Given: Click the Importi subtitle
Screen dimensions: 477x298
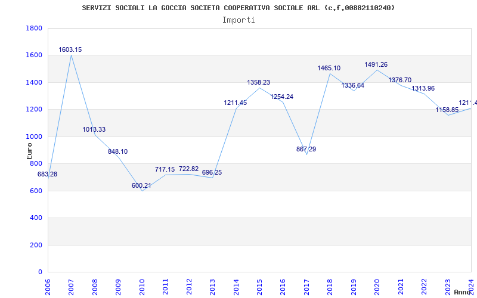Looking at the screenshot, I should [238, 20].
